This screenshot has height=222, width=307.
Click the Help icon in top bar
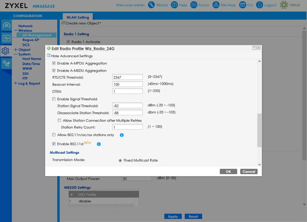(x=174, y=5)
